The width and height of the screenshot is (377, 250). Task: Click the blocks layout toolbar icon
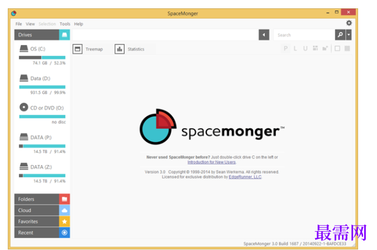(x=315, y=48)
